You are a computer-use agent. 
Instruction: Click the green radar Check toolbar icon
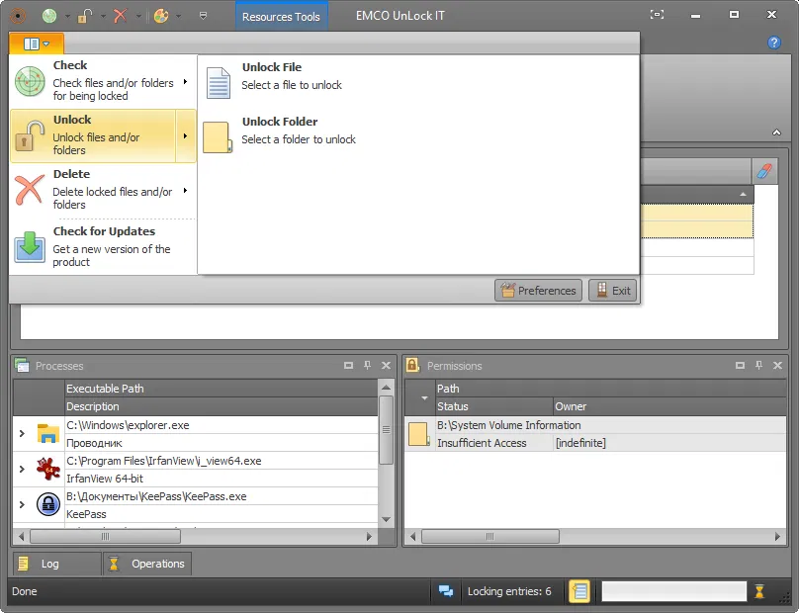49,16
